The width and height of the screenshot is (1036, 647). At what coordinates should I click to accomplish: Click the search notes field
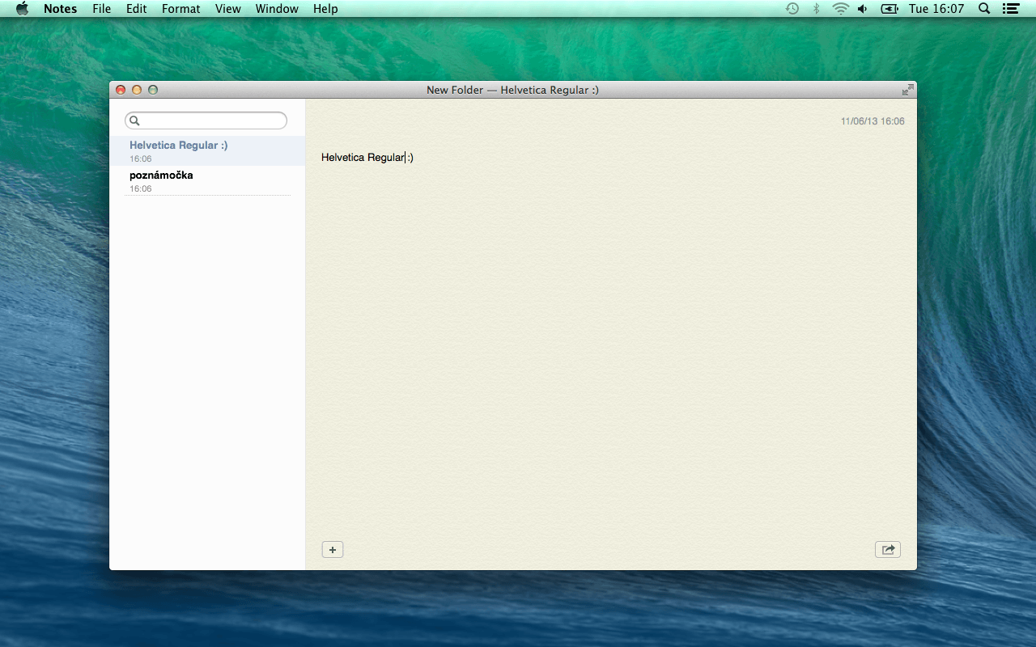coord(206,121)
